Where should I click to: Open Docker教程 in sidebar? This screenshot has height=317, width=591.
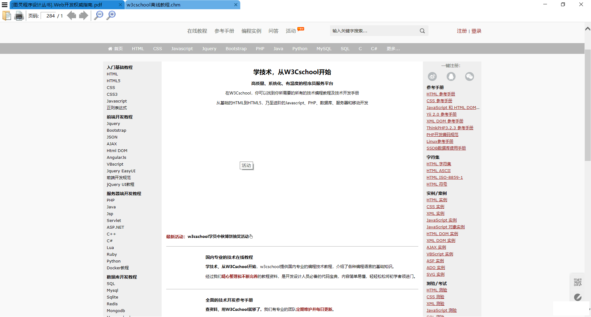tap(118, 268)
